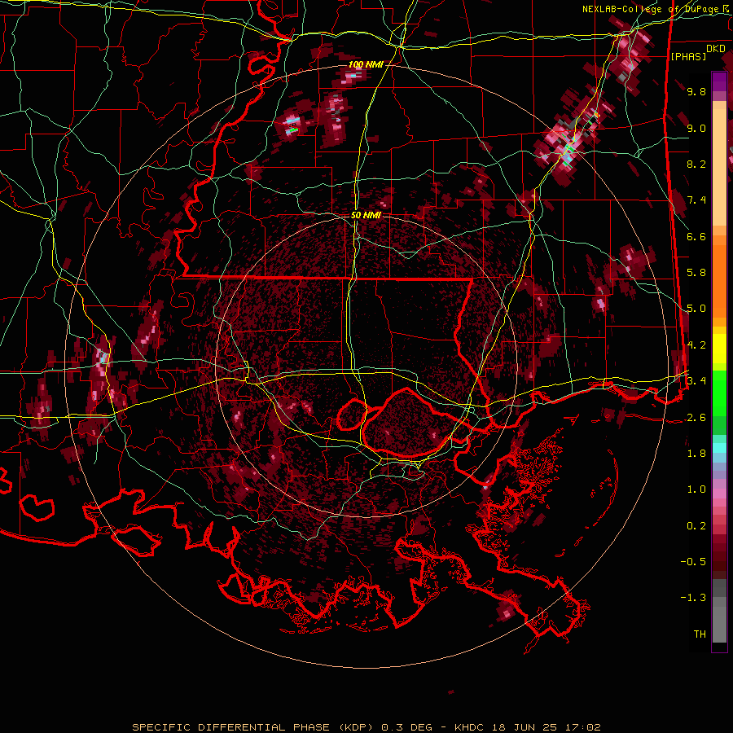Click the KHDC 18 JUN 25 17:02 timestamp
733x733 pixels.
(x=528, y=727)
